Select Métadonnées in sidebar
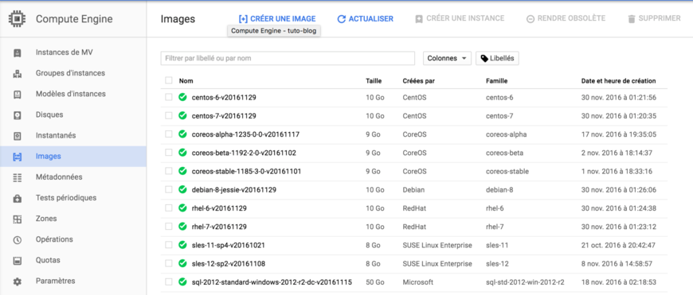This screenshot has width=693, height=295. [x=59, y=177]
